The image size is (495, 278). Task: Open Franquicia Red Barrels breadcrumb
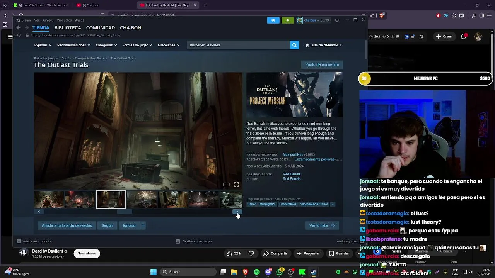click(91, 58)
